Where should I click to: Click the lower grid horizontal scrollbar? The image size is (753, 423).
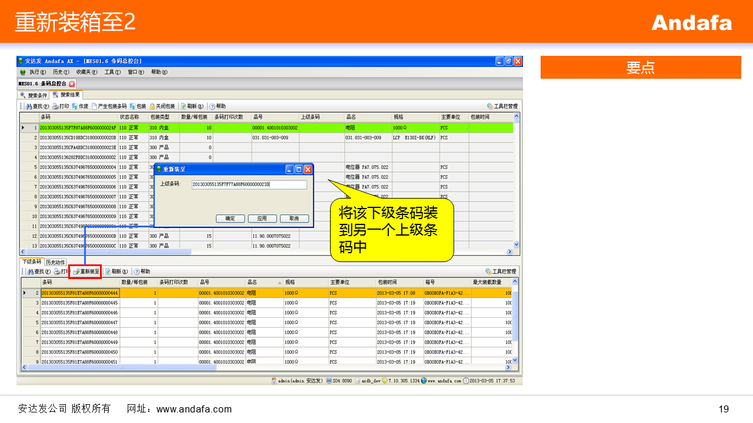(265, 368)
